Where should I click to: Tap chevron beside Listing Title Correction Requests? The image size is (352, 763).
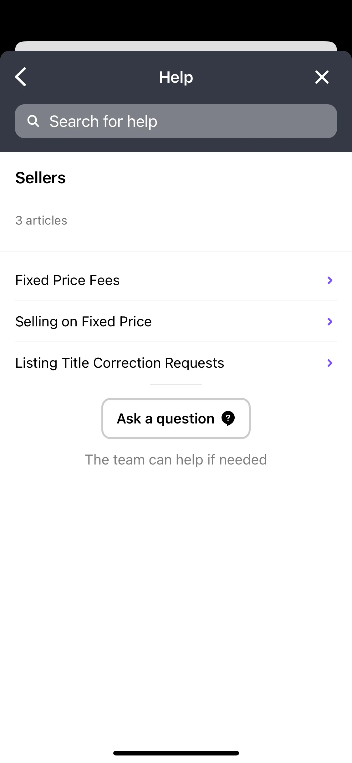pos(330,363)
